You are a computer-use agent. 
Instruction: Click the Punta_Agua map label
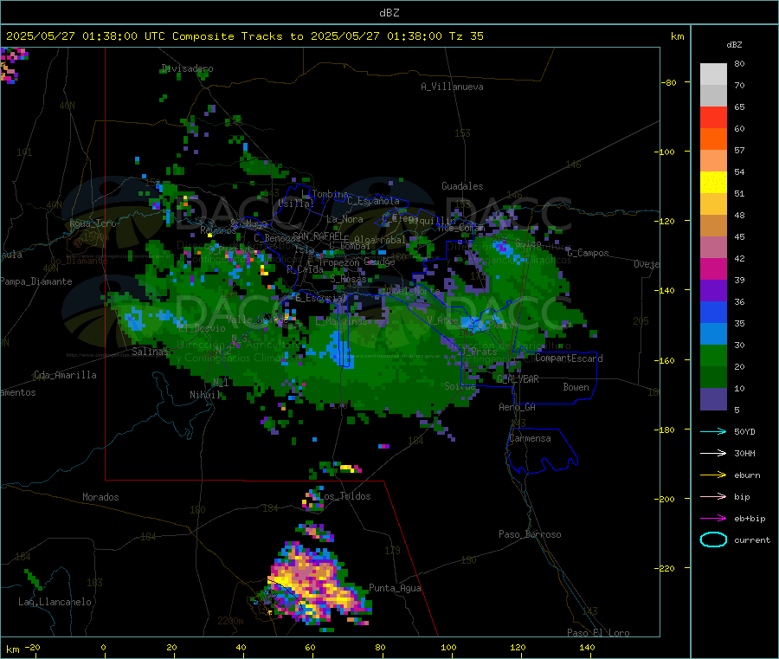coord(395,588)
